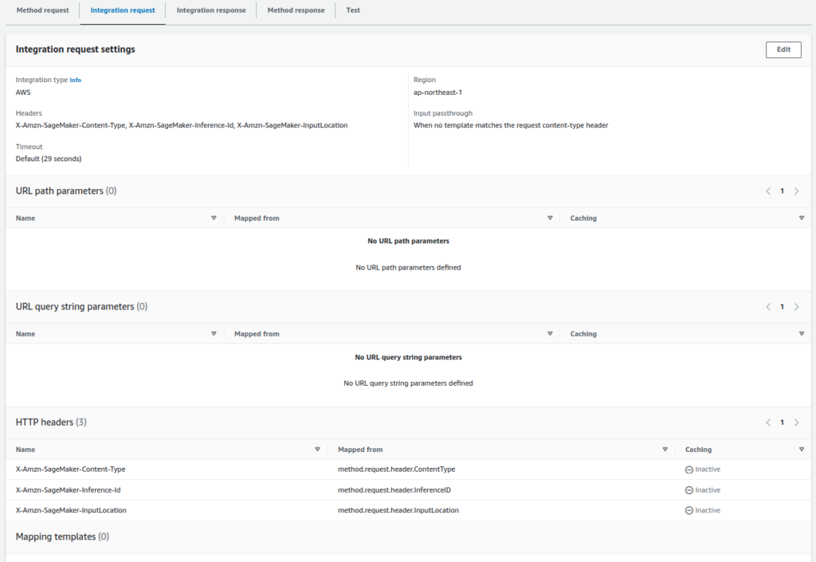Select page 1 in HTTP headers pagination

click(782, 422)
